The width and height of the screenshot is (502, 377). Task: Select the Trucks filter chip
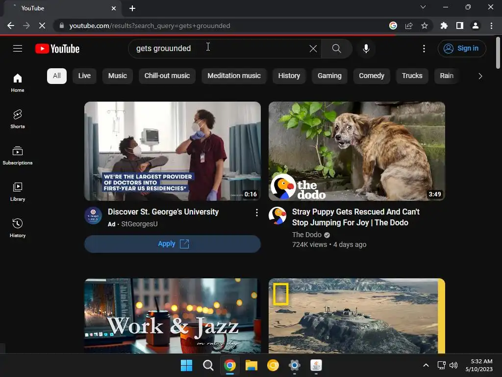point(412,76)
